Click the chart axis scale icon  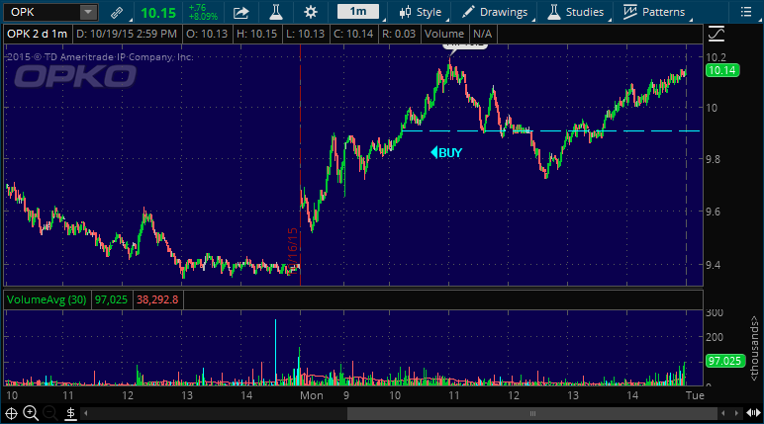pos(716,34)
